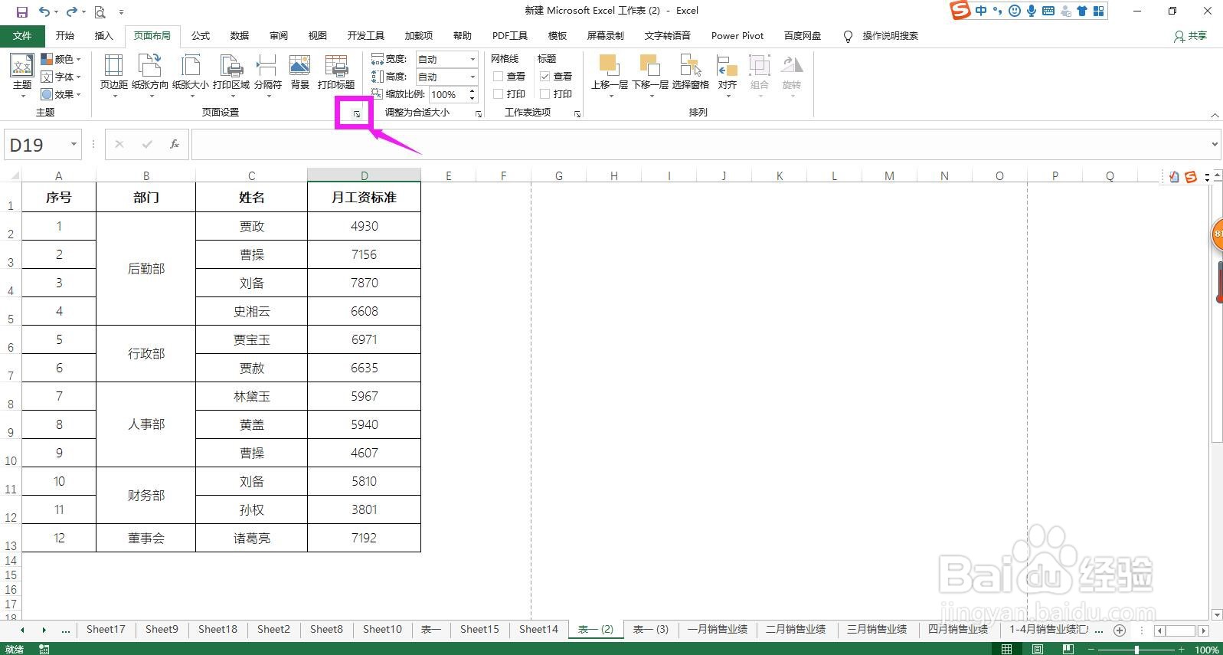Collapse the ribbon with the arrow
1223x655 pixels.
click(1215, 116)
